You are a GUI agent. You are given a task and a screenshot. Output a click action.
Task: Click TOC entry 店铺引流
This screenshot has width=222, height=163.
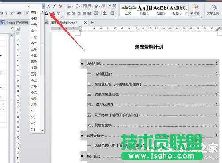[94, 64]
